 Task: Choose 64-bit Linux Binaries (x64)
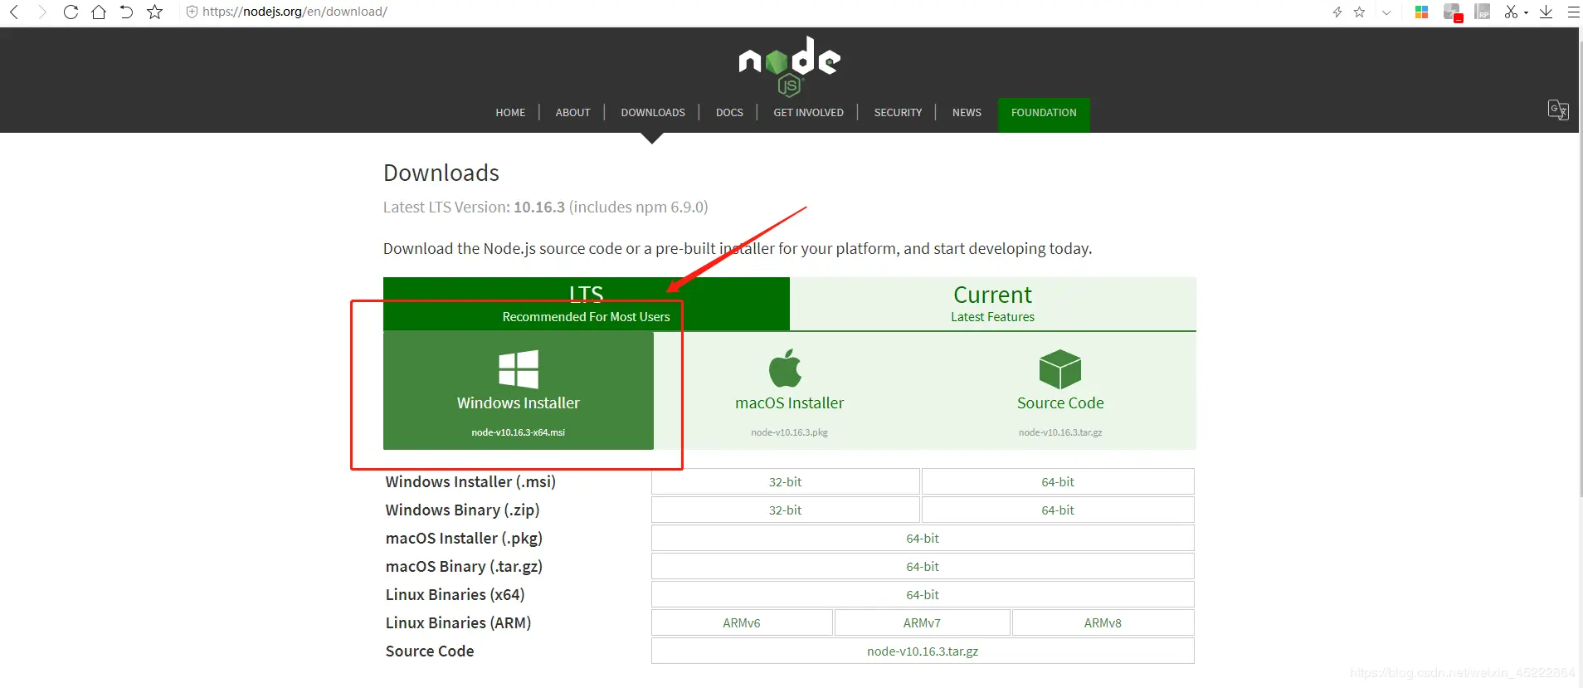pos(923,595)
